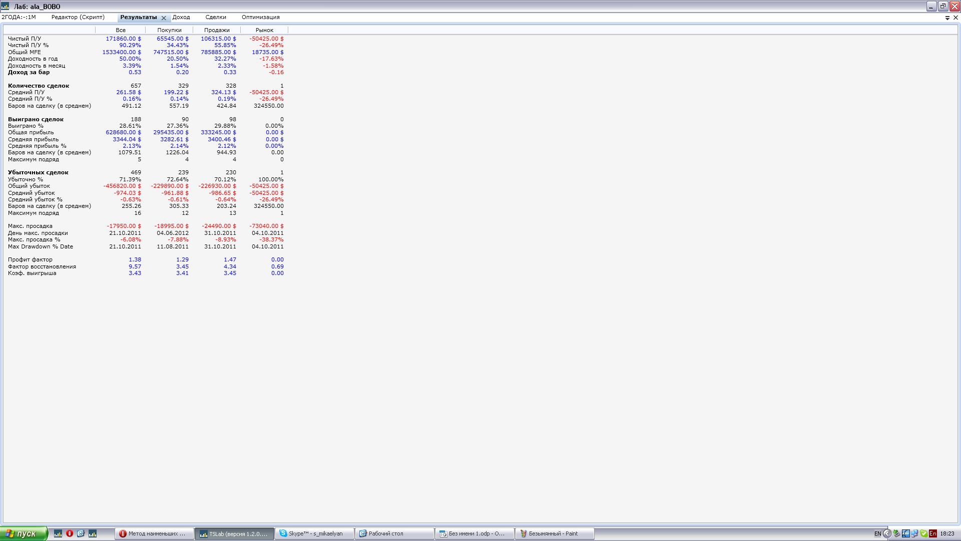Click green Skype status tray icon
The height and width of the screenshot is (541, 961).
(x=924, y=533)
